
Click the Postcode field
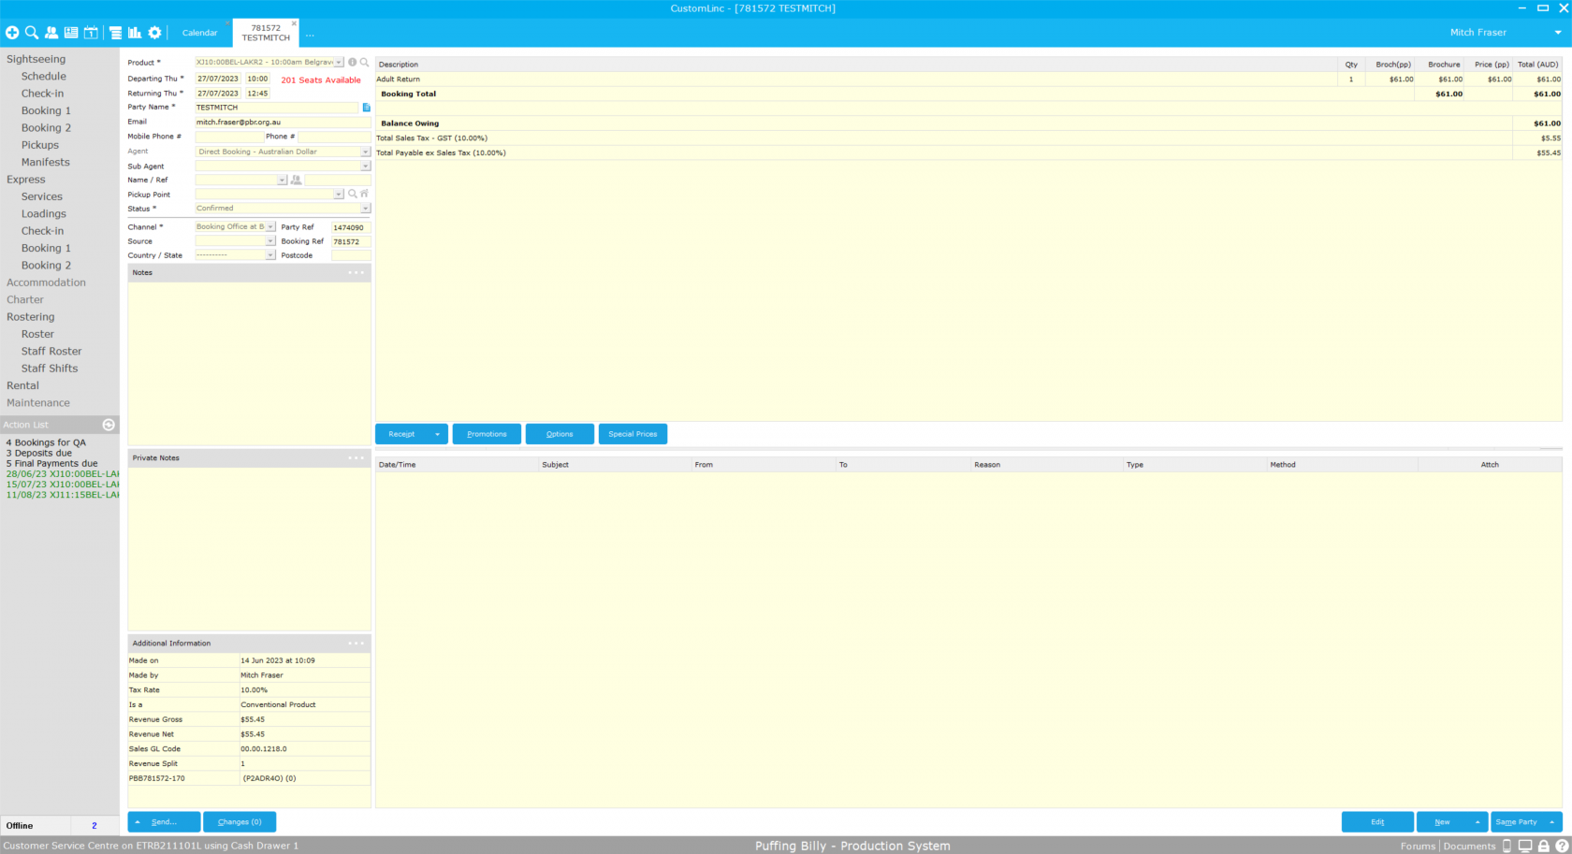[351, 255]
